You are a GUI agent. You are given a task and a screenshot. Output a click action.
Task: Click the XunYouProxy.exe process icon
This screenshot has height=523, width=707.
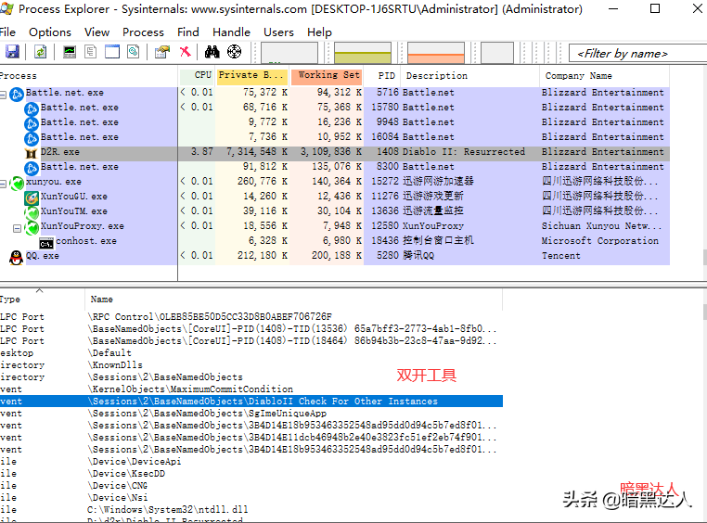click(x=32, y=228)
